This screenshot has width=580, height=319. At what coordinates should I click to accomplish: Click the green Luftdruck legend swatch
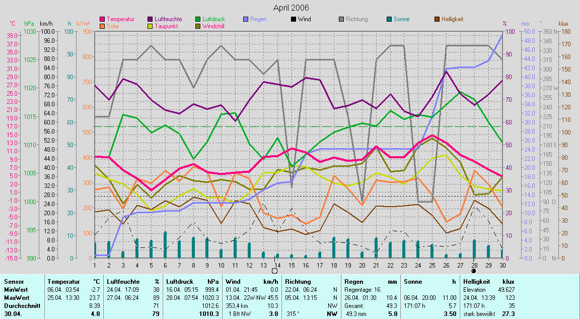pyautogui.click(x=198, y=19)
